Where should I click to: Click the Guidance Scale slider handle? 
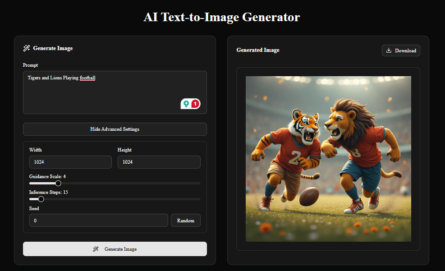58,183
